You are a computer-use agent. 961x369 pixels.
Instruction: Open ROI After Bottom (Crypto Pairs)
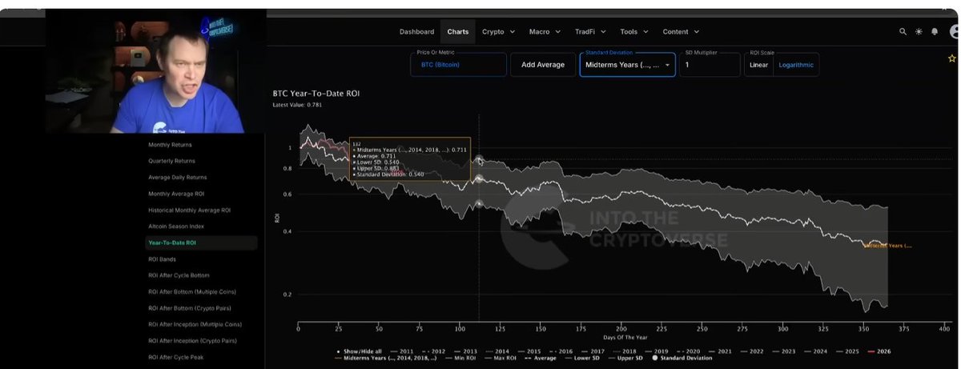point(191,308)
